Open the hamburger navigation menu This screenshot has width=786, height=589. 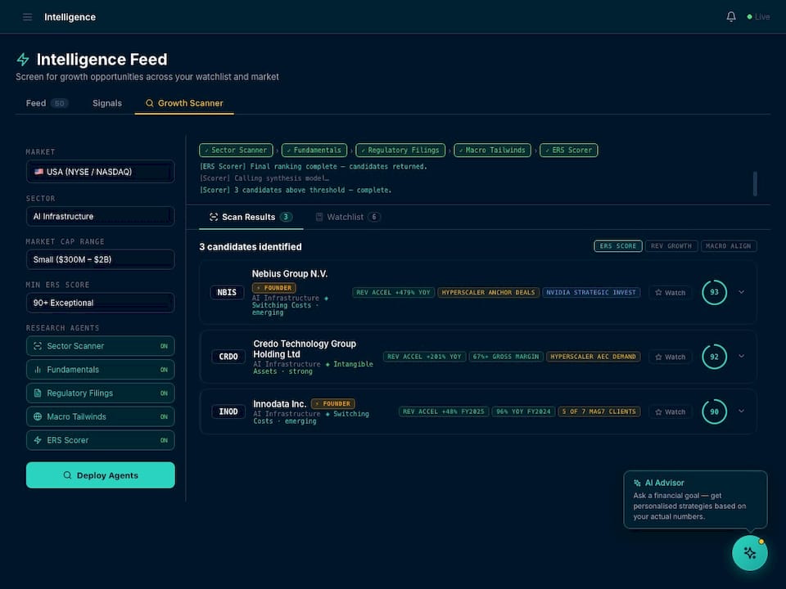tap(27, 16)
